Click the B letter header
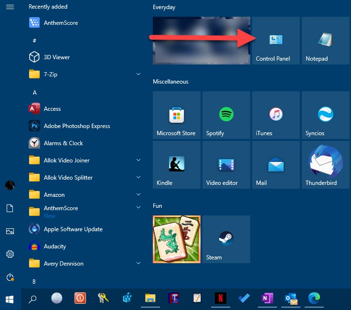Viewport: 351px width, 310px height. coord(34,281)
